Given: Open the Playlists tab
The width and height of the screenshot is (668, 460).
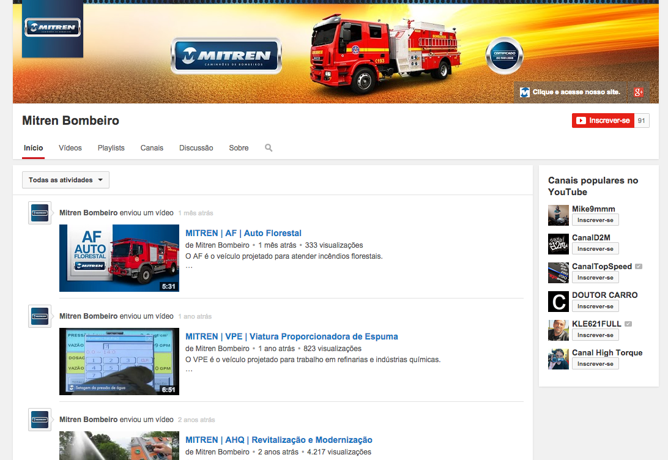Looking at the screenshot, I should point(111,148).
